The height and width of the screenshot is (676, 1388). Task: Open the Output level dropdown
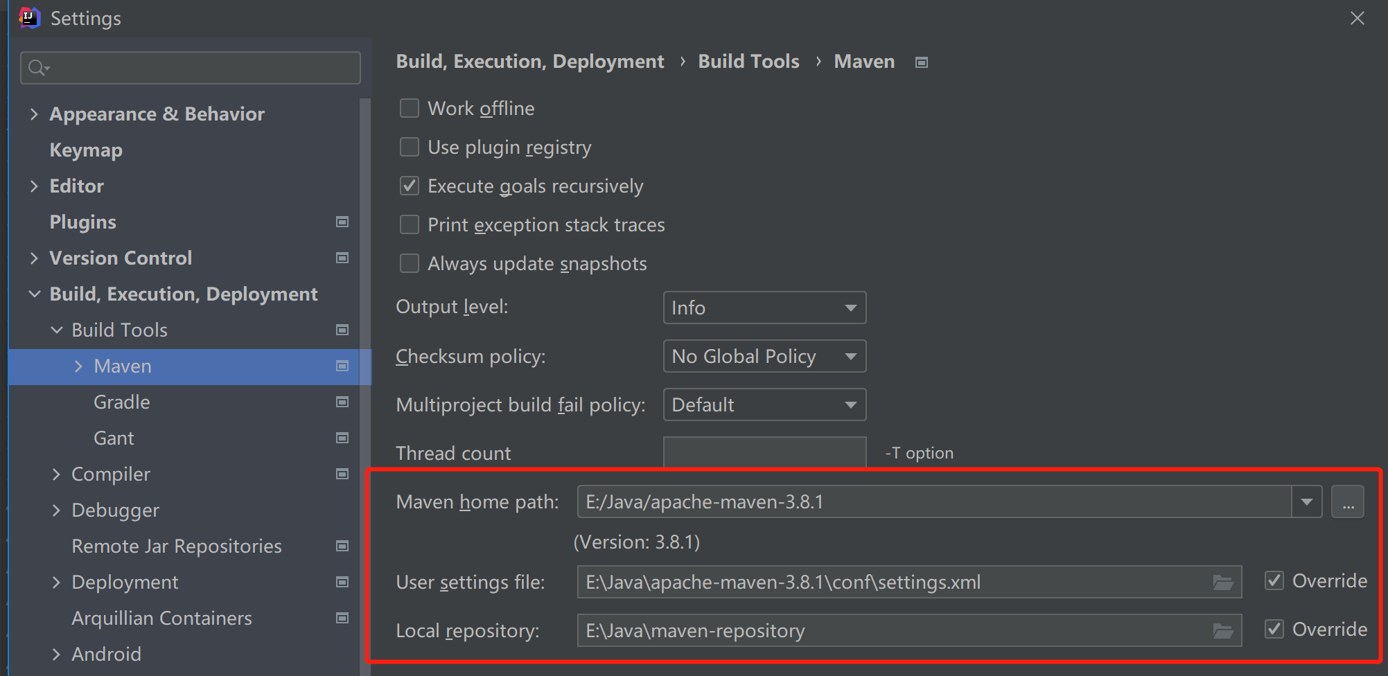tap(764, 308)
